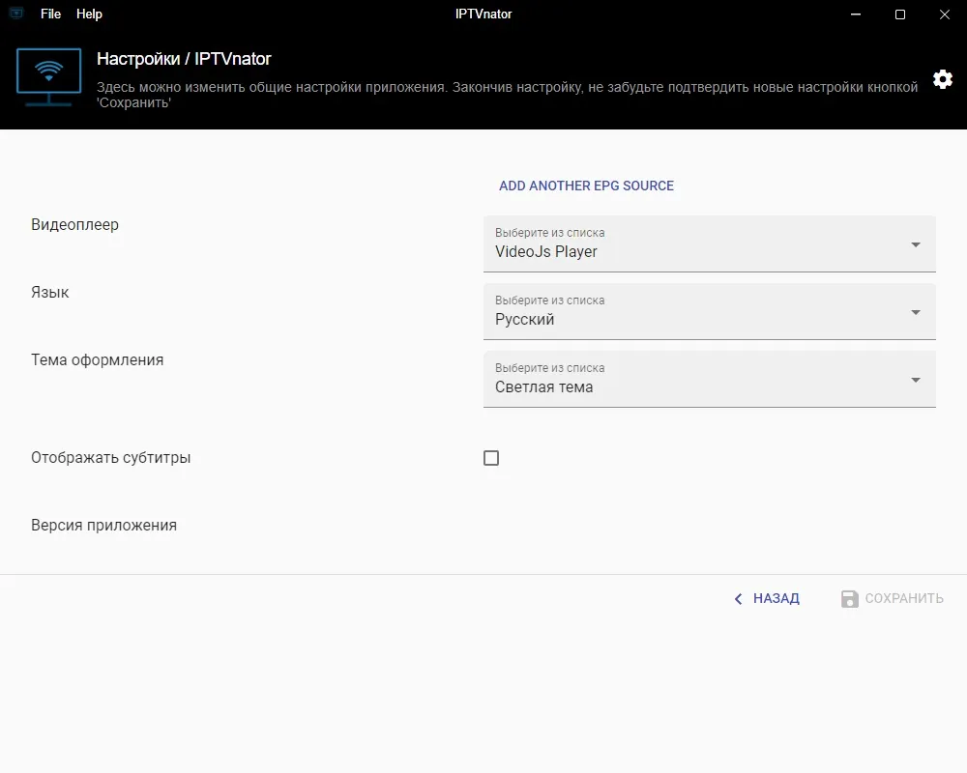
Task: Open the Help menu
Action: click(89, 14)
